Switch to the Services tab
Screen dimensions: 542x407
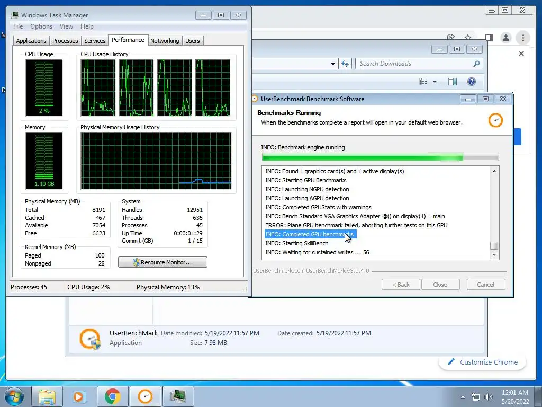[95, 41]
